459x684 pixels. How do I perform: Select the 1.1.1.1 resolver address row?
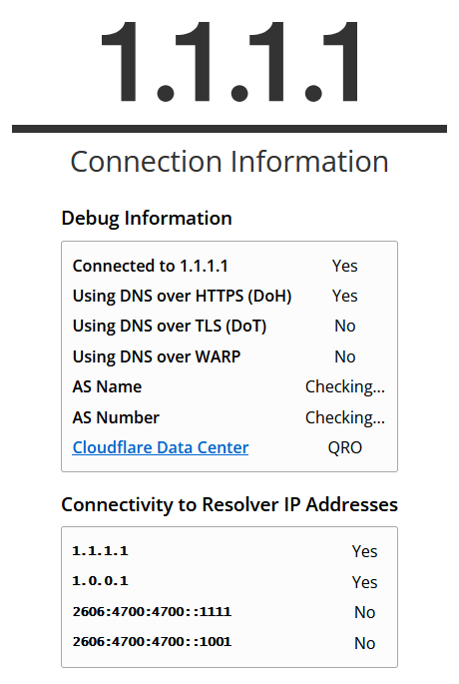(x=229, y=551)
